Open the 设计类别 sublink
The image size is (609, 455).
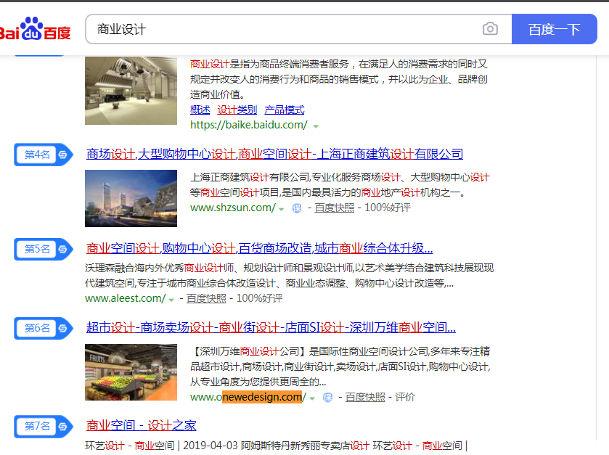click(x=237, y=110)
